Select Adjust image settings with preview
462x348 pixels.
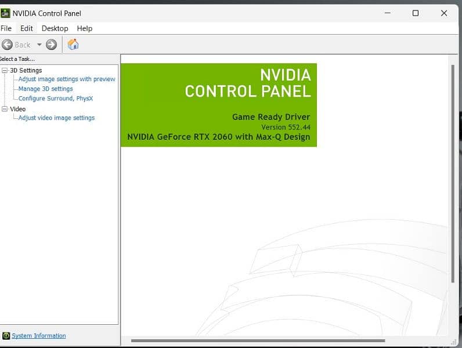[x=67, y=79]
